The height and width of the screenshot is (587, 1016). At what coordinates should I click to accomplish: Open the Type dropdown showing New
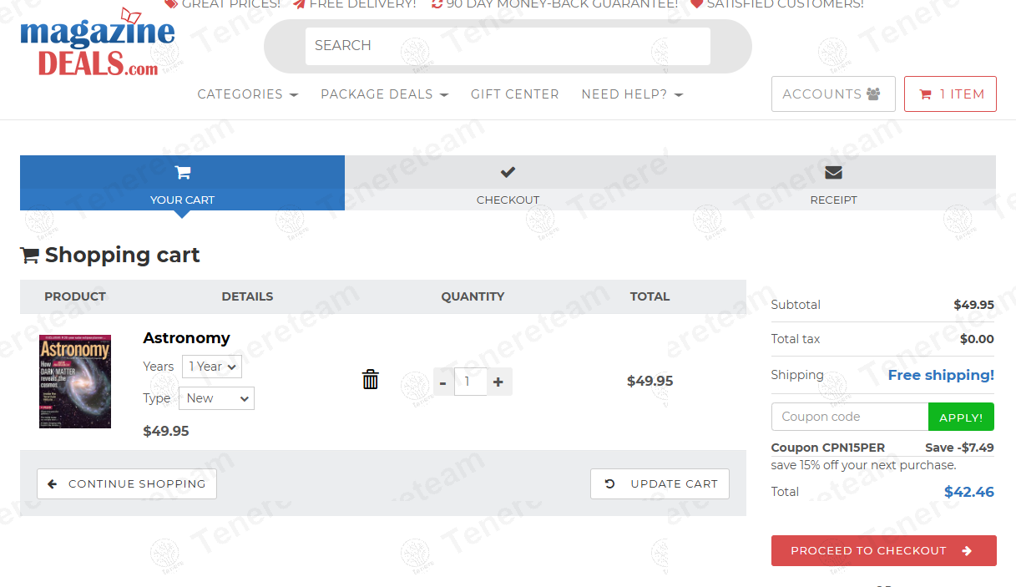tap(217, 398)
